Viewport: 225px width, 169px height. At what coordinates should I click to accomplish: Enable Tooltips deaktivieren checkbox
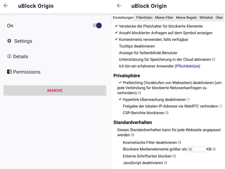(x=116, y=46)
